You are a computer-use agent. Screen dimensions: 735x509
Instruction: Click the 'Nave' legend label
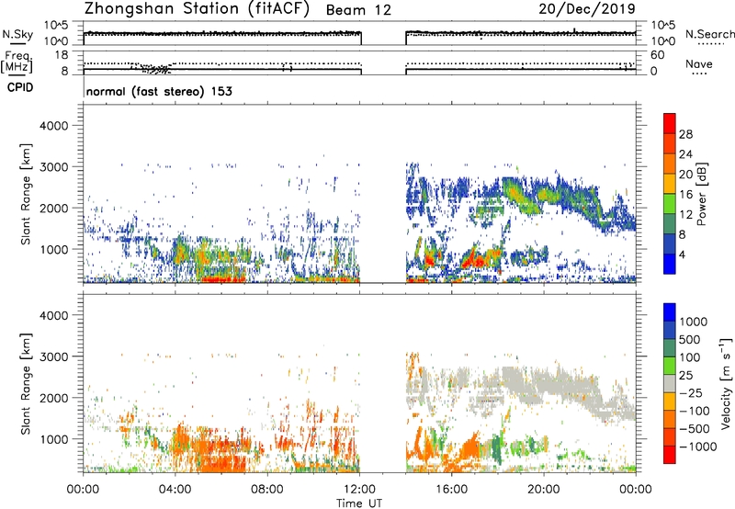coord(699,64)
